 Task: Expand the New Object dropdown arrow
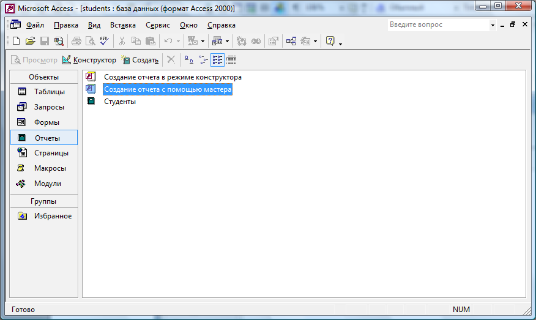pos(315,42)
